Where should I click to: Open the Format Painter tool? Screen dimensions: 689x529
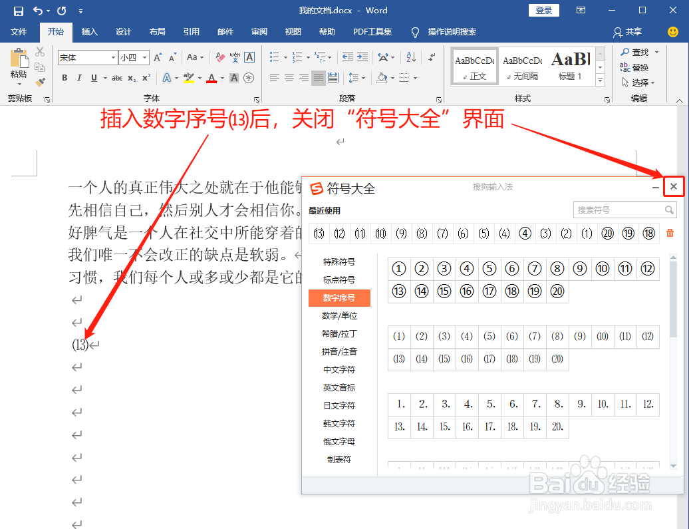tap(40, 82)
